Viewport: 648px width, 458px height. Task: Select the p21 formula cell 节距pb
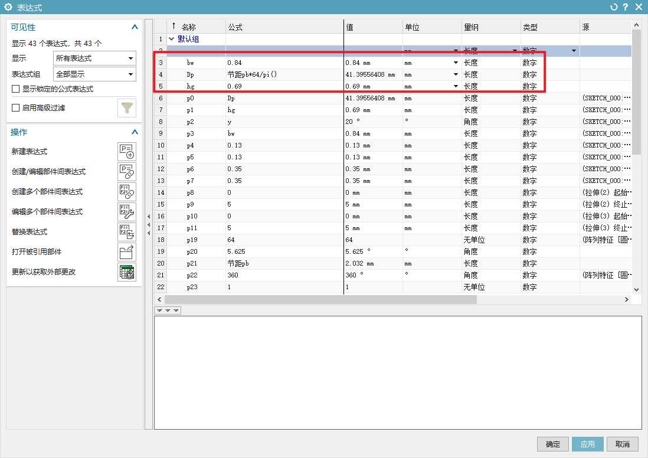[x=284, y=263]
